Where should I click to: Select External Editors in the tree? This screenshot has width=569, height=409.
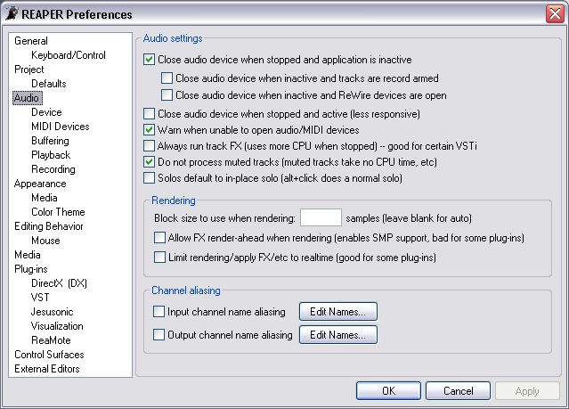[47, 369]
